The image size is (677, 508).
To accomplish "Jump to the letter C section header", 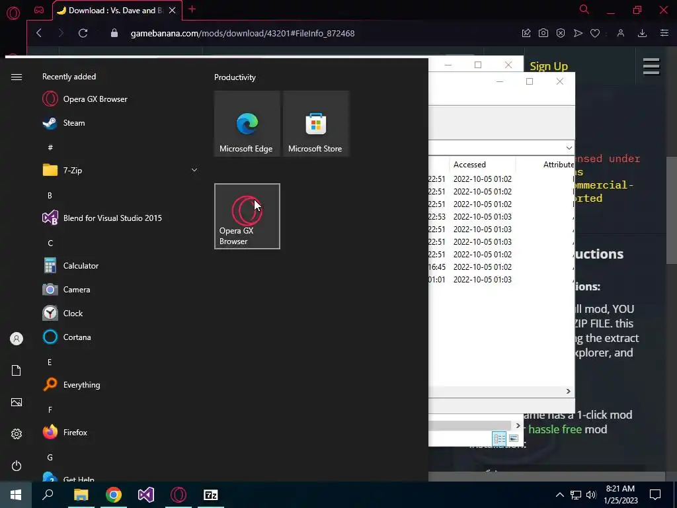I will pyautogui.click(x=50, y=243).
